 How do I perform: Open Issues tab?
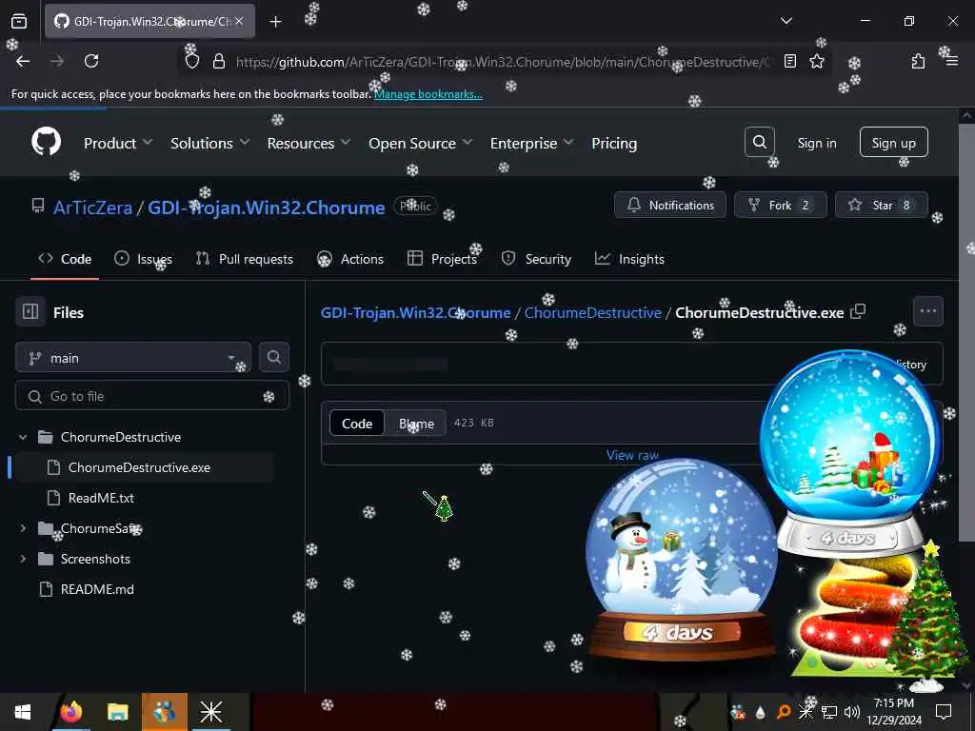143,259
